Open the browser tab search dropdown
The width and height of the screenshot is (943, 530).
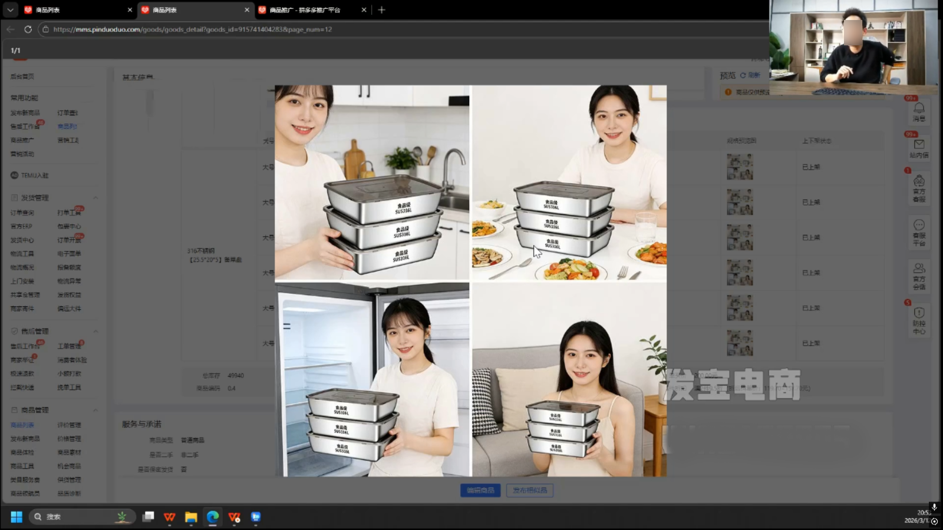pos(10,10)
